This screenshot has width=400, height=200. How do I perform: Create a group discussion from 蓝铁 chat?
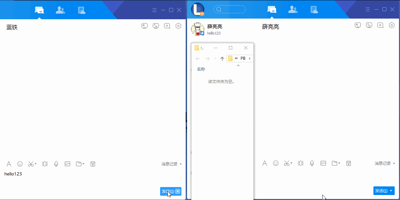167,26
